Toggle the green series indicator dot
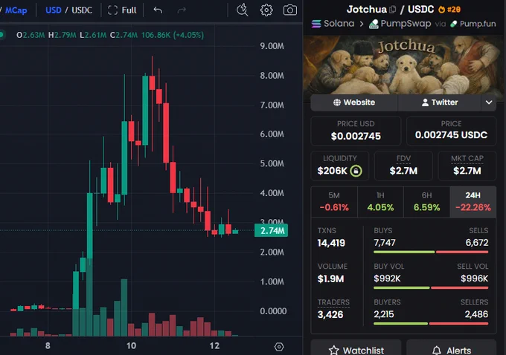 (1, 35)
